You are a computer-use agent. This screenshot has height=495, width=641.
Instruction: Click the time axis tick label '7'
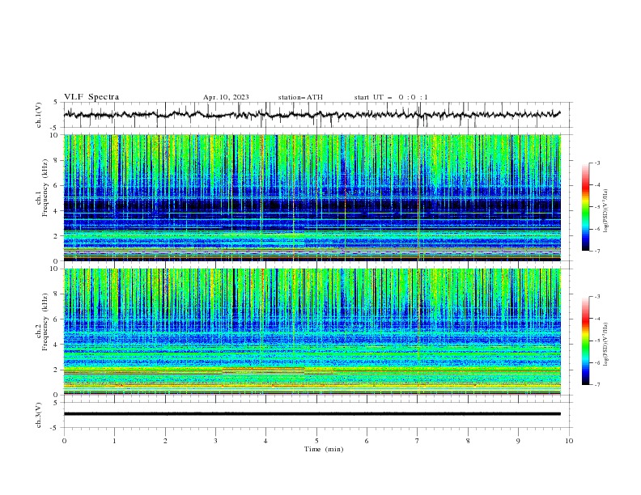pyautogui.click(x=418, y=441)
